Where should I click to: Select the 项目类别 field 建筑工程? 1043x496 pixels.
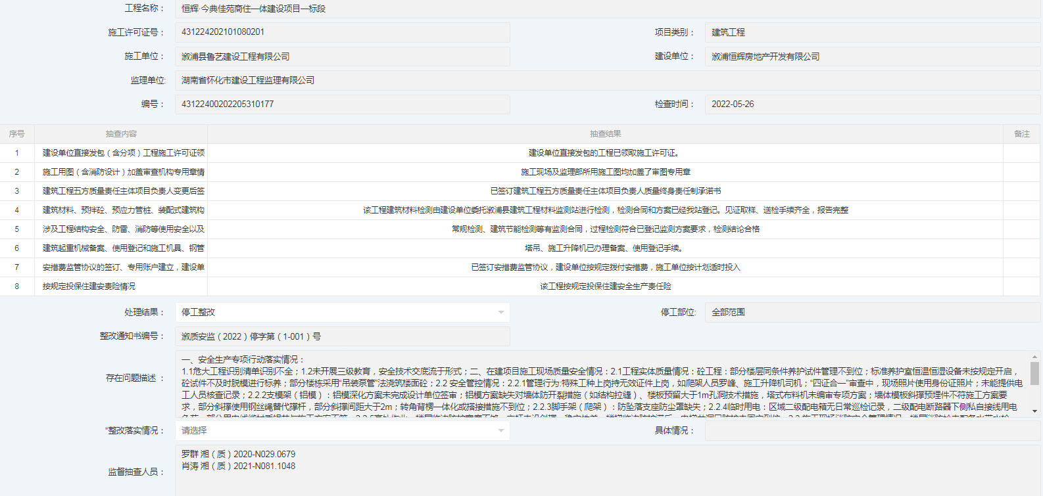tap(873, 32)
